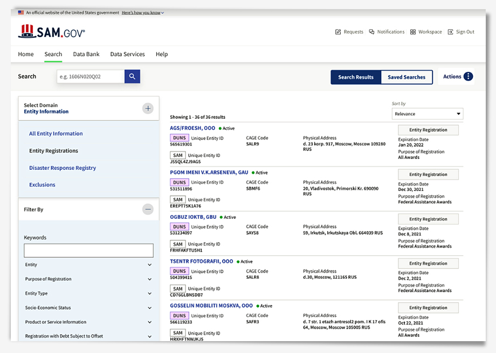Viewport: 496px width, 353px height.
Task: Go to the Home tab
Action: pyautogui.click(x=26, y=54)
